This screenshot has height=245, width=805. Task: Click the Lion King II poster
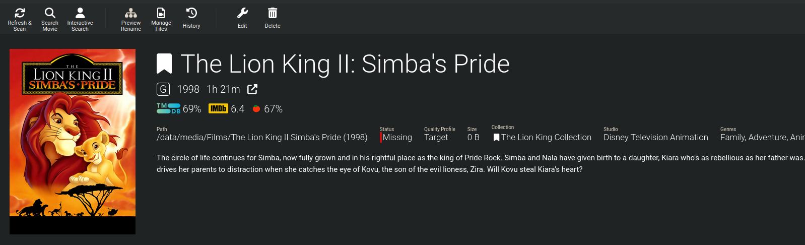tap(73, 141)
